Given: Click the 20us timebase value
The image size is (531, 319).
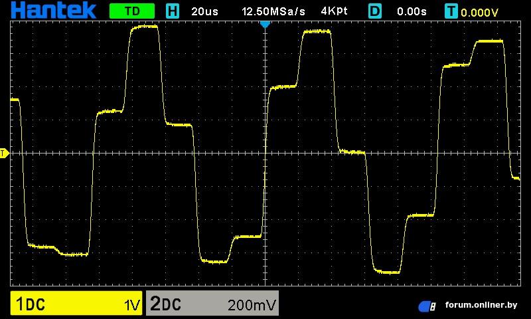Looking at the screenshot, I should (x=204, y=11).
